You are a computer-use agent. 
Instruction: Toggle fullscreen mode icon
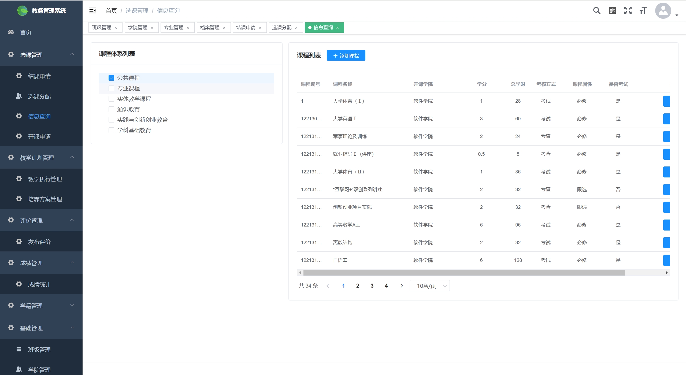pos(628,11)
